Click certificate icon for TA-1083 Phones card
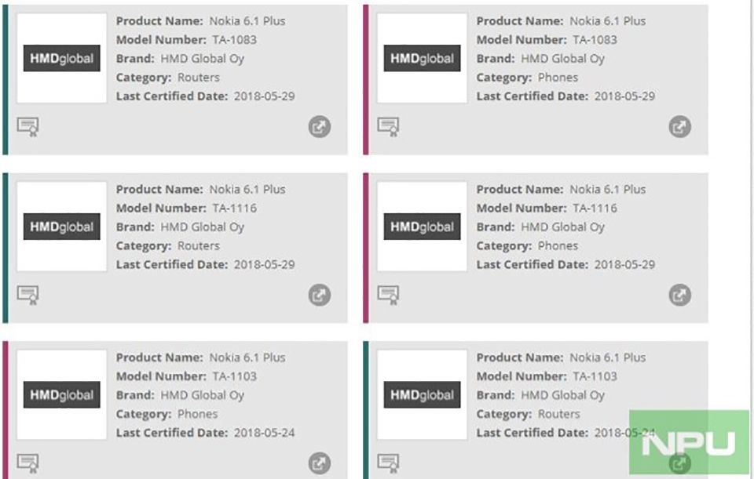 pyautogui.click(x=388, y=127)
